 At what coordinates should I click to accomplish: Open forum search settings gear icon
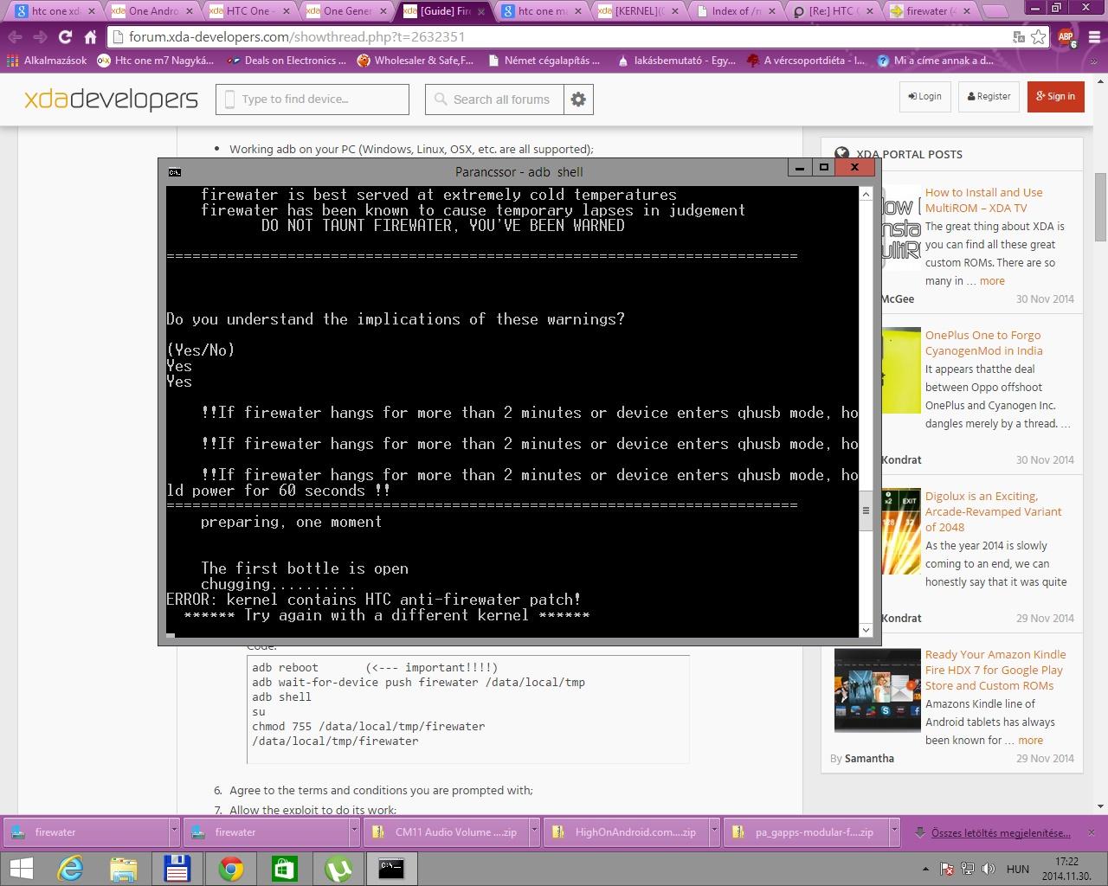(578, 100)
